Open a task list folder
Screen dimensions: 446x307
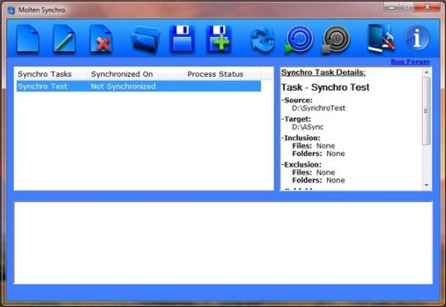point(145,39)
